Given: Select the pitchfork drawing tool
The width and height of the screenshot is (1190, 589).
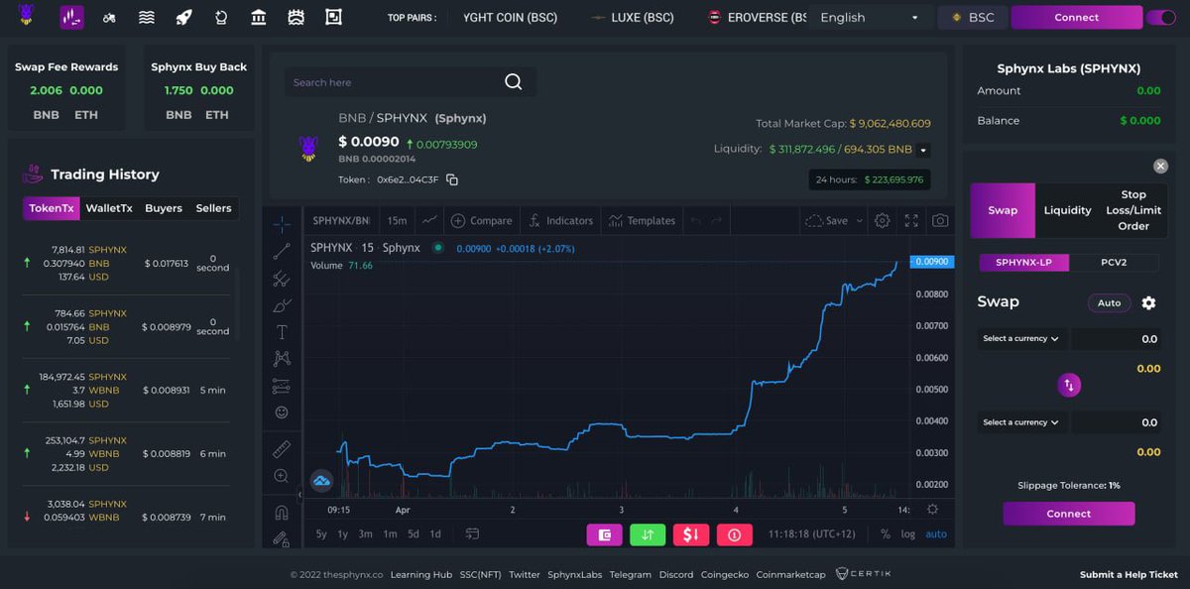Looking at the screenshot, I should click(x=282, y=279).
